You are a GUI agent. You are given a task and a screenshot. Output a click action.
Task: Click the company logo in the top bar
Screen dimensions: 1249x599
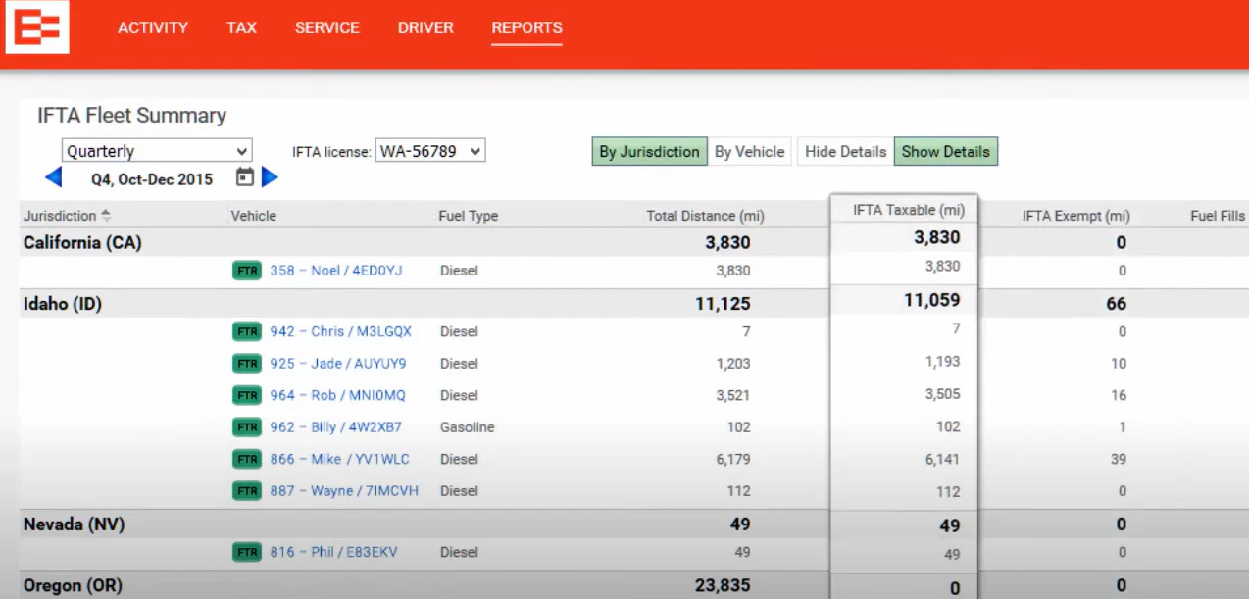(36, 29)
